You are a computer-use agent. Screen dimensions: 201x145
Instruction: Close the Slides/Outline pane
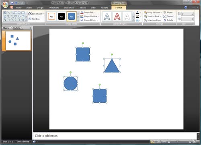pos(30,28)
